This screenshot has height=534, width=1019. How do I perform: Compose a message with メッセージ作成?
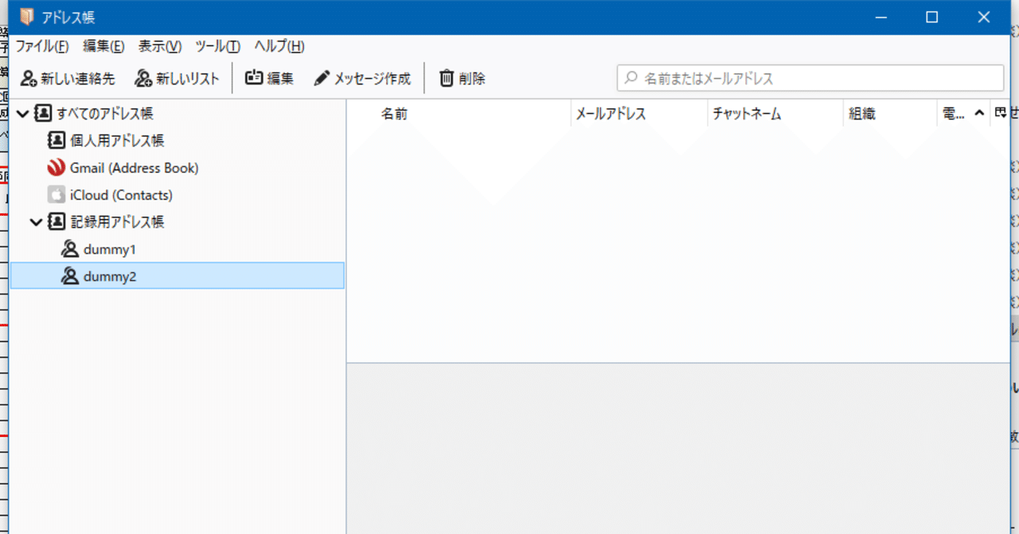pyautogui.click(x=362, y=78)
